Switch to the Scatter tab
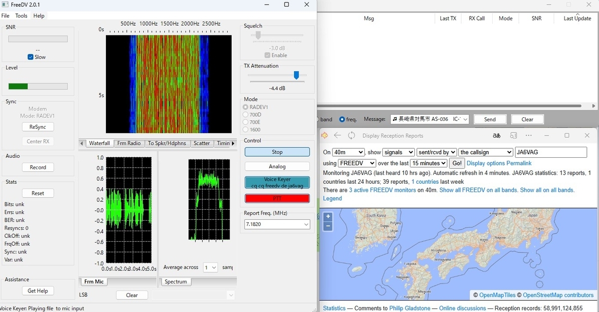Viewport: 599px width, 312px height. [202, 143]
